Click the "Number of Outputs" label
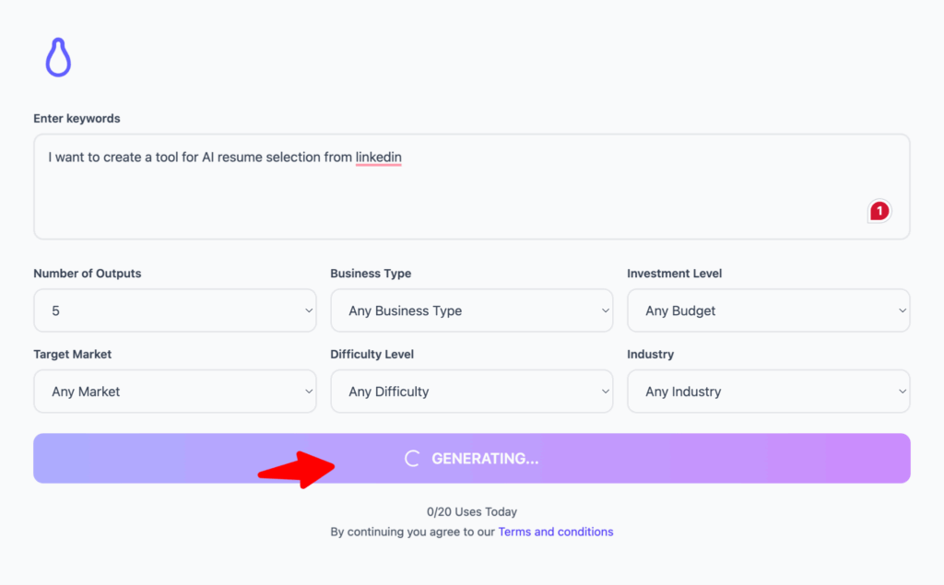This screenshot has height=585, width=944. (x=88, y=274)
